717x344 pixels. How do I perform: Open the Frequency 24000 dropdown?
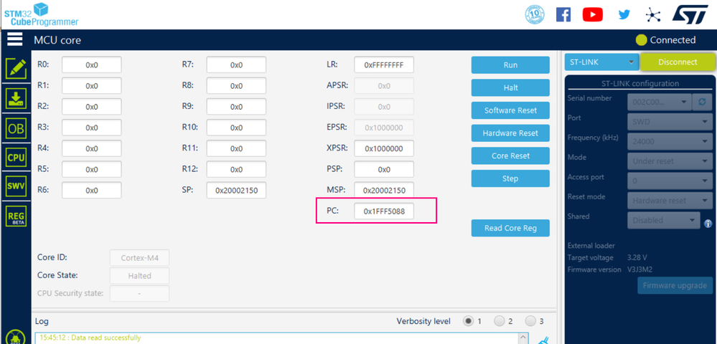(670, 141)
